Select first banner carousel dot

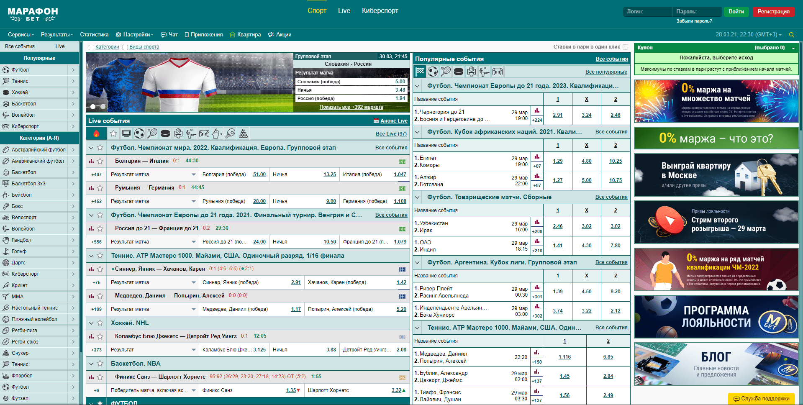pos(93,107)
